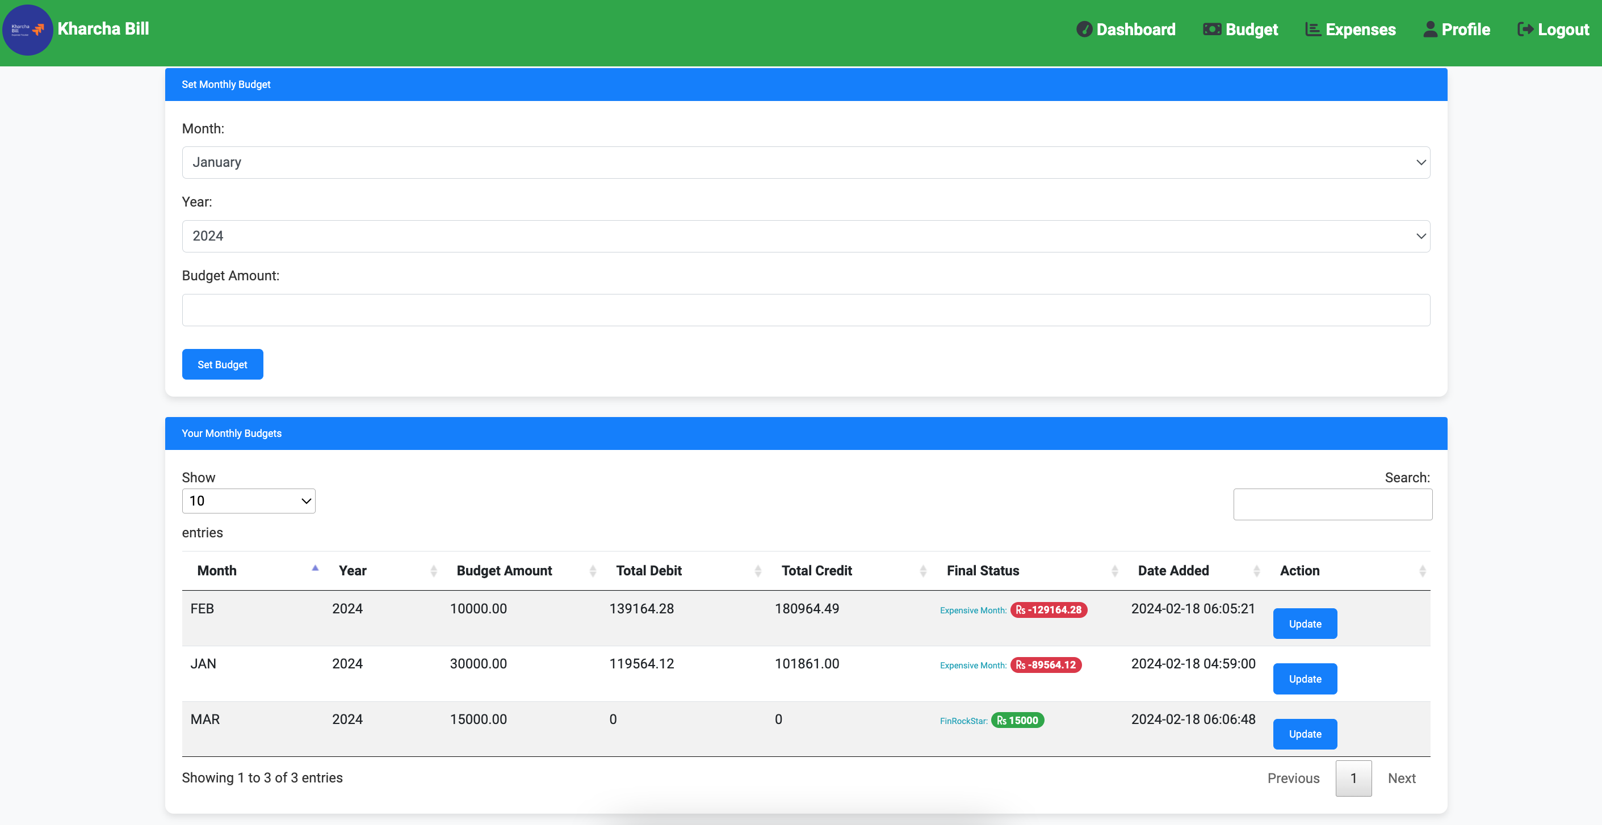Viewport: 1602px width, 825px height.
Task: Click the Budget money icon
Action: point(1211,29)
